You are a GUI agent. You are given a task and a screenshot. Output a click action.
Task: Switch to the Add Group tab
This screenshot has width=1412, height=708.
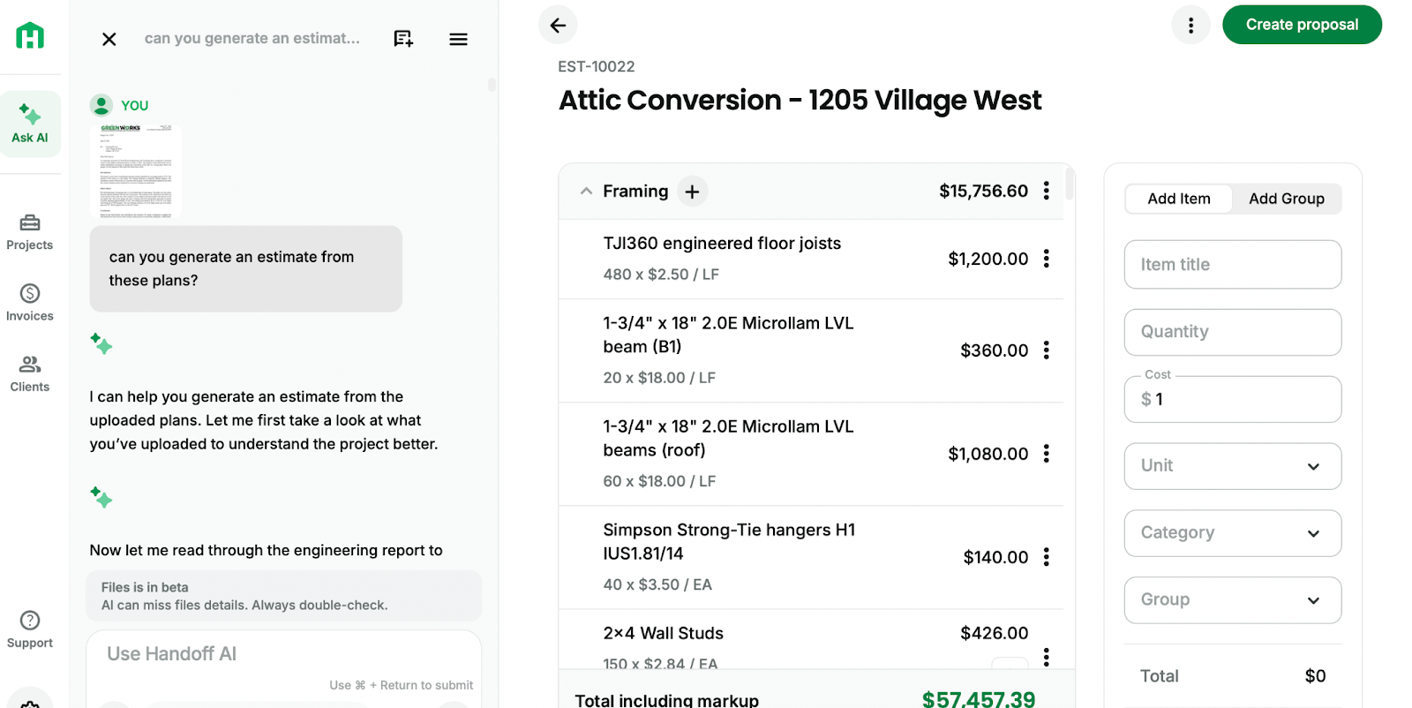point(1286,199)
